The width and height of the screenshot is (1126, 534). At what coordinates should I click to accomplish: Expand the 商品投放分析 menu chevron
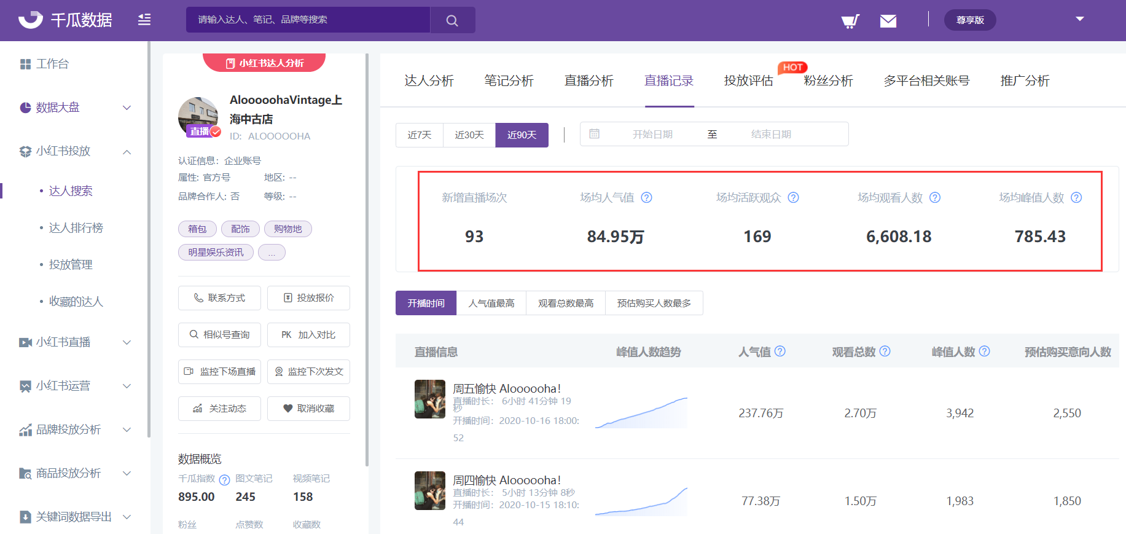pyautogui.click(x=127, y=473)
